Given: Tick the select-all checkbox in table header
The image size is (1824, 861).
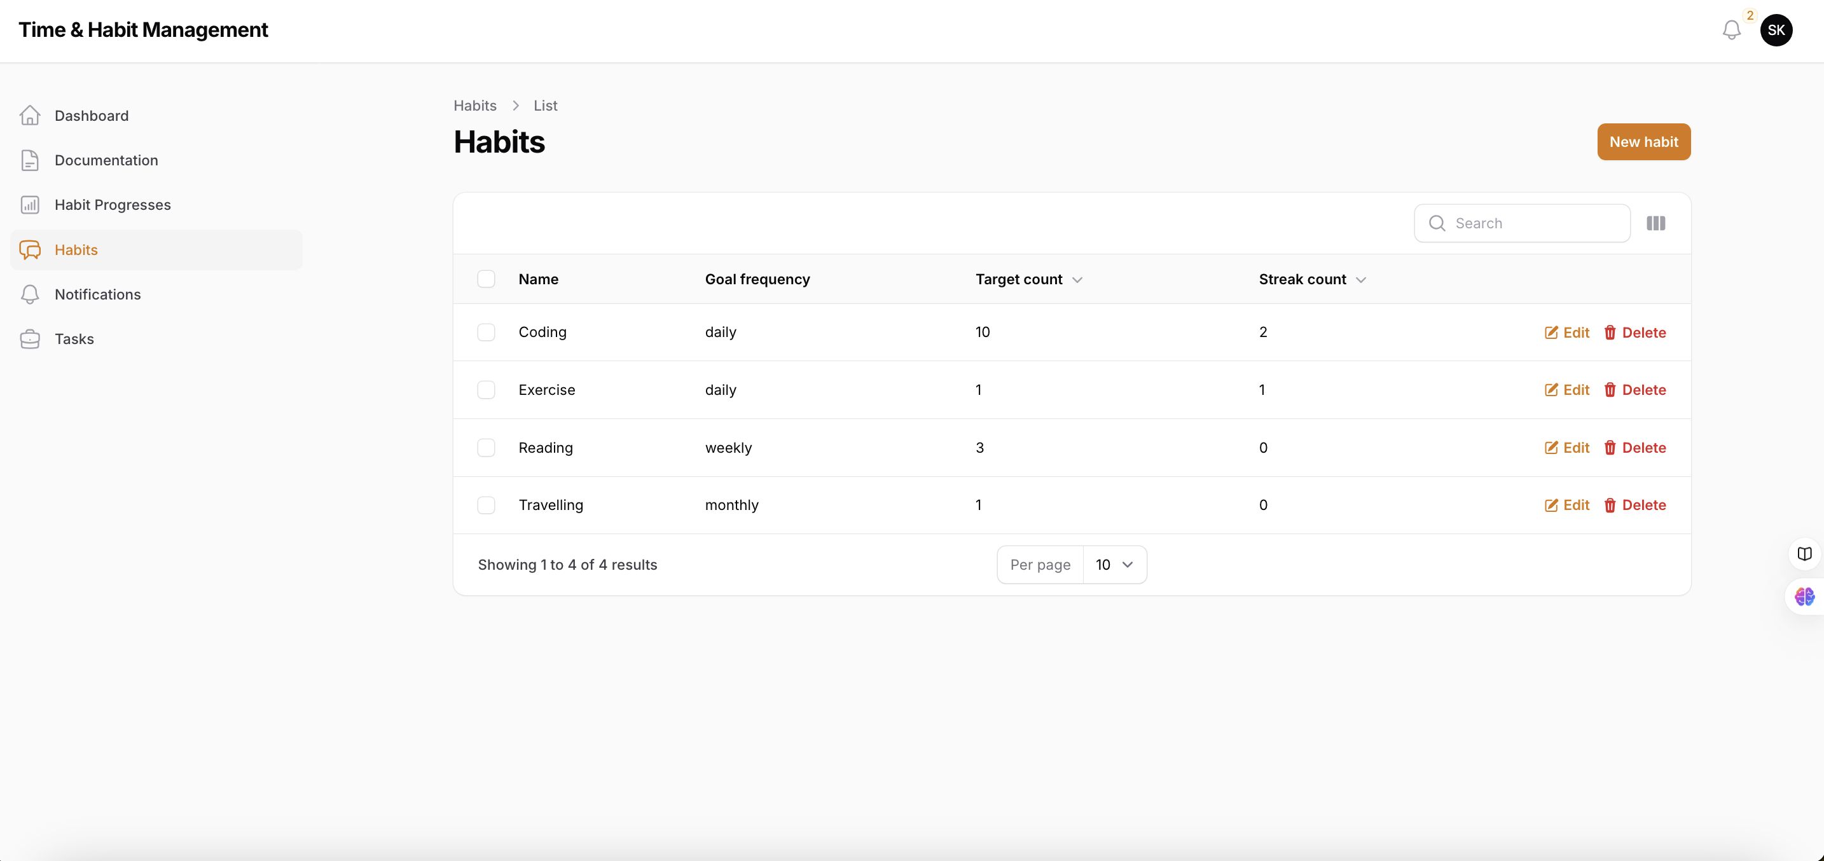Looking at the screenshot, I should pos(486,279).
